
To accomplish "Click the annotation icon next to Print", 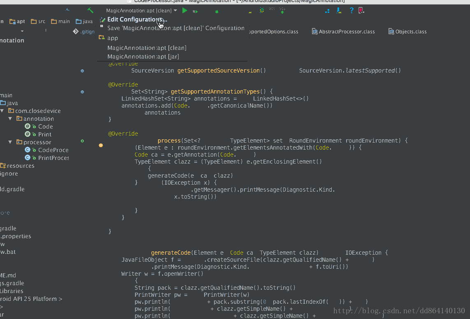I will [x=27, y=134].
